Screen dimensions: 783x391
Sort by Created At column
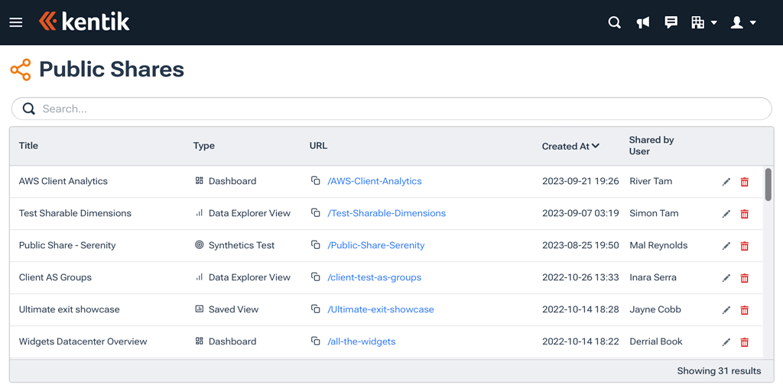tap(570, 146)
